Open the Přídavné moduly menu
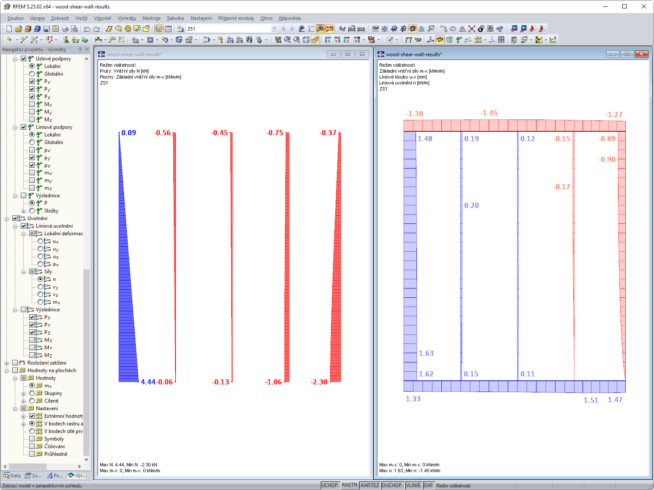The width and height of the screenshot is (654, 490). 236,18
